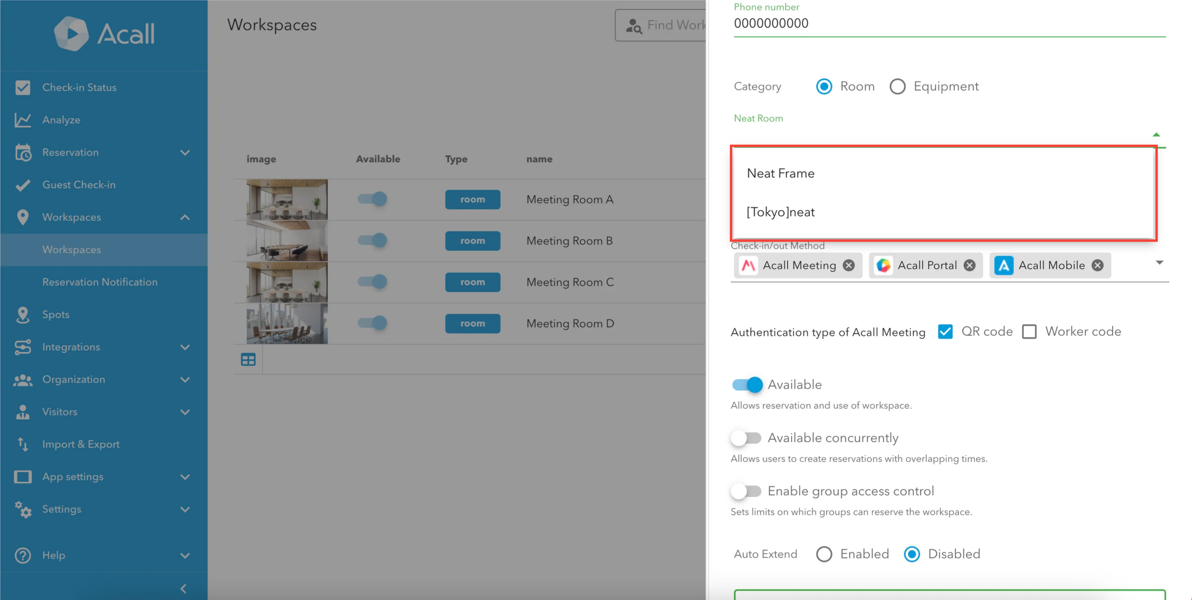Click the Acall Portal app icon
This screenshot has width=1192, height=600.
pos(883,265)
